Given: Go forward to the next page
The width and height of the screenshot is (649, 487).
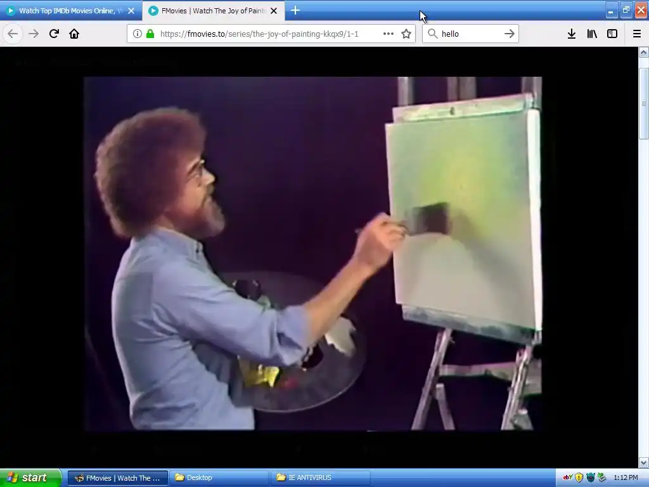Looking at the screenshot, I should tap(34, 34).
